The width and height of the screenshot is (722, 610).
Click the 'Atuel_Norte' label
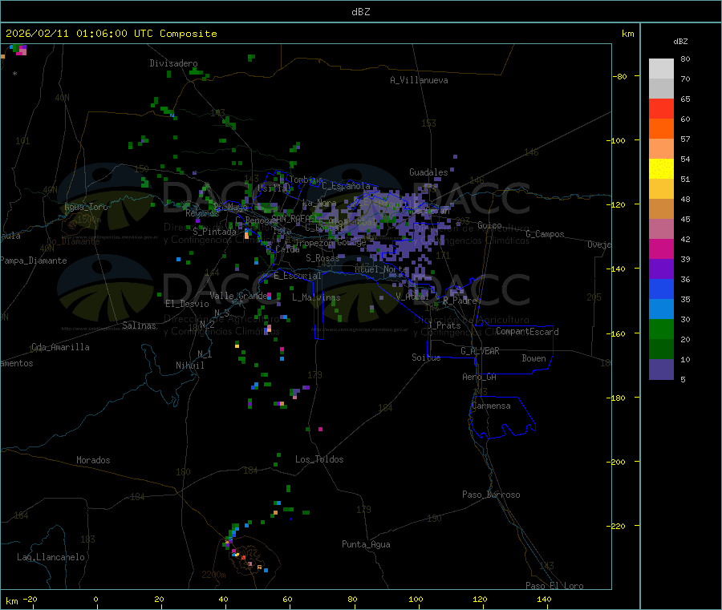coord(381,269)
